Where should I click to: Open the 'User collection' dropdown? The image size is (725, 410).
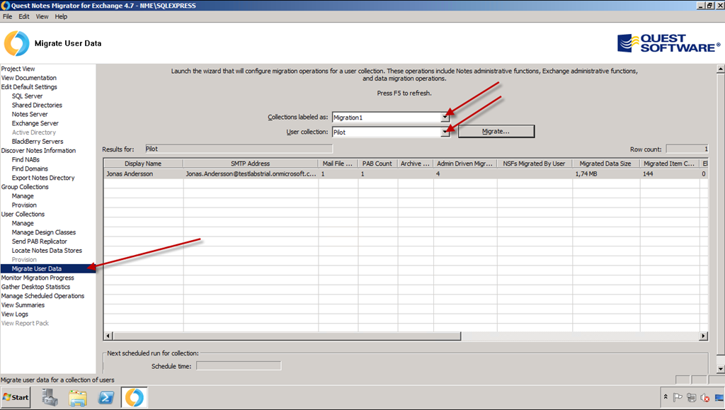[445, 132]
